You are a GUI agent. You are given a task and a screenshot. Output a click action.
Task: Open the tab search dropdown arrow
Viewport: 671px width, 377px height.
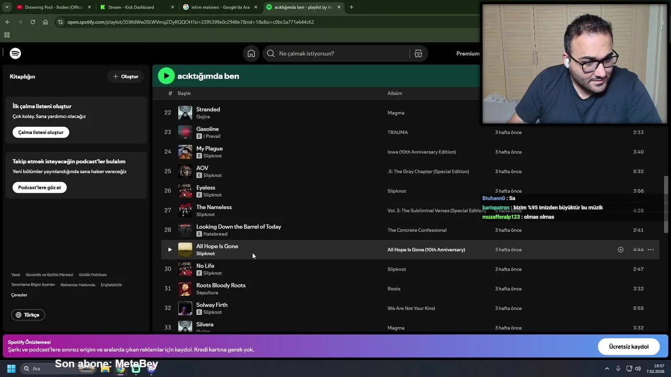(7, 7)
